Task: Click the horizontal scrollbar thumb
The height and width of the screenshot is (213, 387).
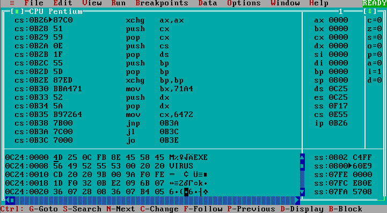Action: [12, 200]
